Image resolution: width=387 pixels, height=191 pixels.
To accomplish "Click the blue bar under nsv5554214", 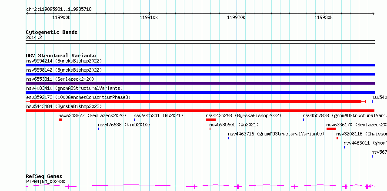I will point(200,65).
